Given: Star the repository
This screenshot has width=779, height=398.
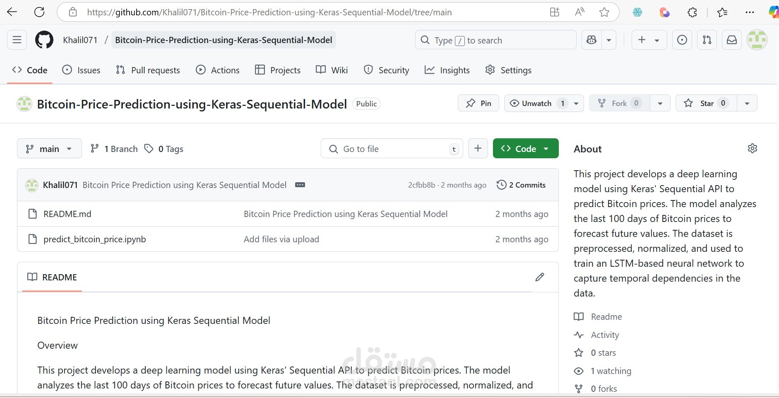Looking at the screenshot, I should tap(706, 103).
